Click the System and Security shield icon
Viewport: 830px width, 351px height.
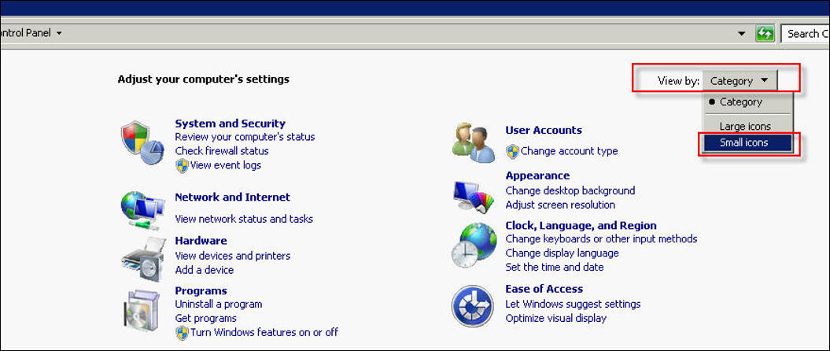[142, 143]
